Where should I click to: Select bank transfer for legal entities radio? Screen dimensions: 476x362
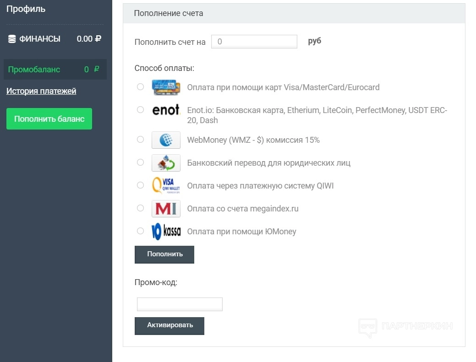[141, 162]
